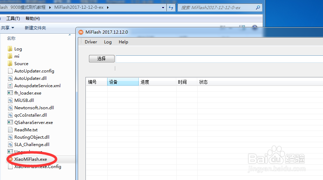Click the firmware path input field
The image size is (323, 180).
(x=219, y=59)
